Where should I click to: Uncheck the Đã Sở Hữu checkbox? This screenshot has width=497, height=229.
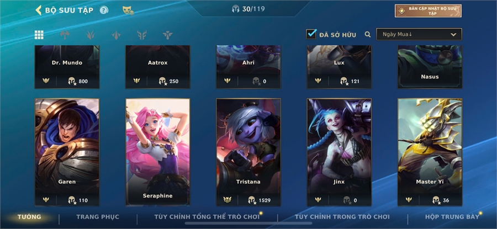311,34
